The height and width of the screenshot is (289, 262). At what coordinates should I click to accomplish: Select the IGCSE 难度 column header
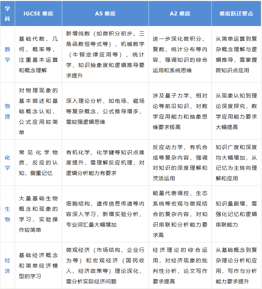(38, 14)
